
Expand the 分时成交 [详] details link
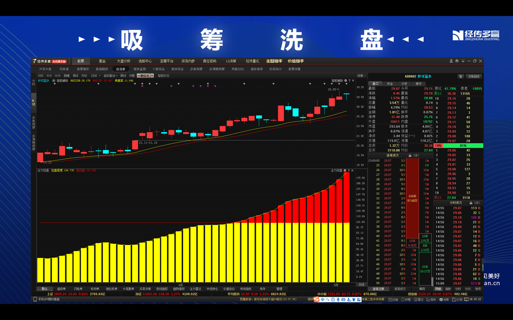(477, 203)
